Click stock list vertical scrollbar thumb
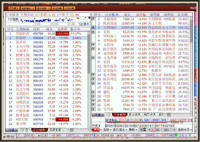 point(89,54)
